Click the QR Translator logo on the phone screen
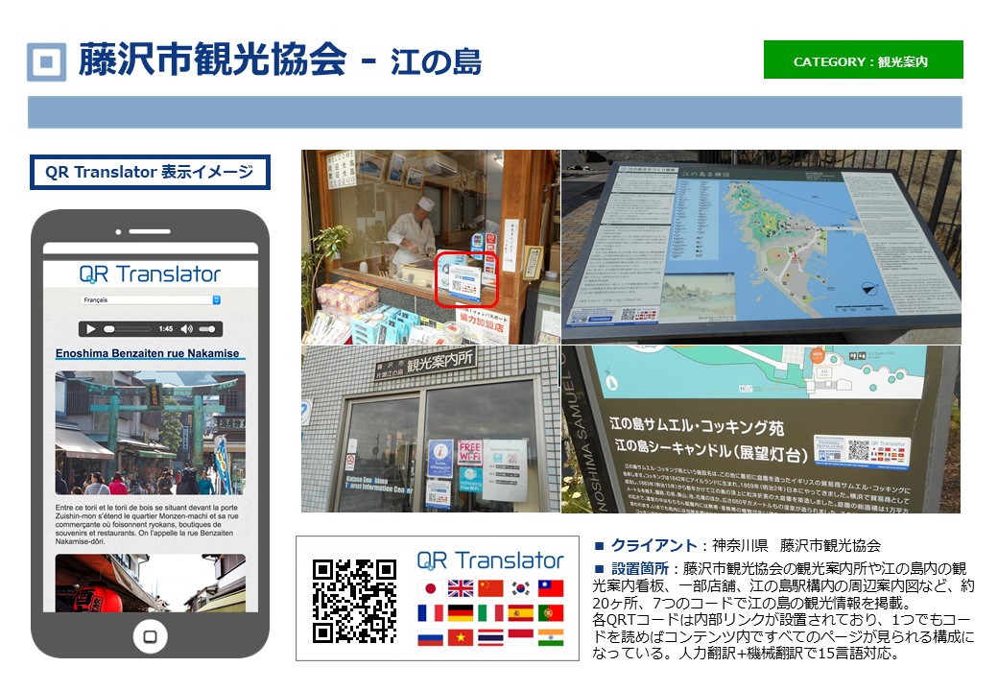The height and width of the screenshot is (691, 998). click(151, 274)
